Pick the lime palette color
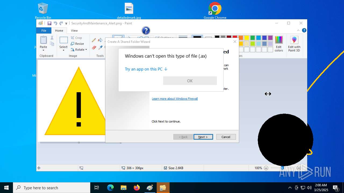 pyautogui.click(x=253, y=44)
